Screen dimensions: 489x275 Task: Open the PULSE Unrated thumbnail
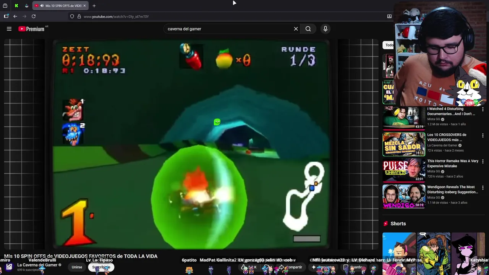[404, 170]
